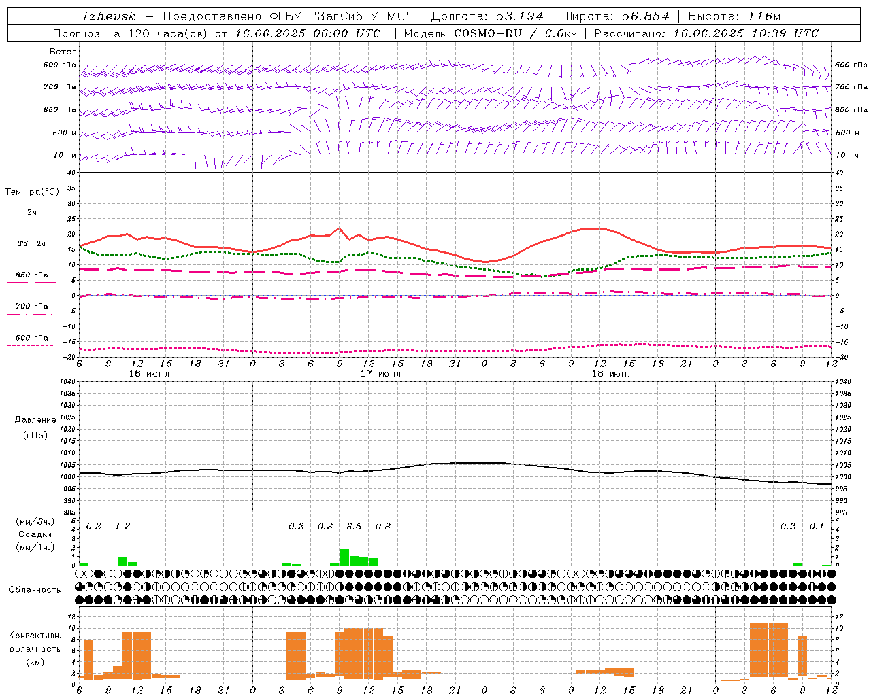The image size is (871, 696).
Task: Click the 'Облачность' cloud cover label
Action: pos(35,589)
